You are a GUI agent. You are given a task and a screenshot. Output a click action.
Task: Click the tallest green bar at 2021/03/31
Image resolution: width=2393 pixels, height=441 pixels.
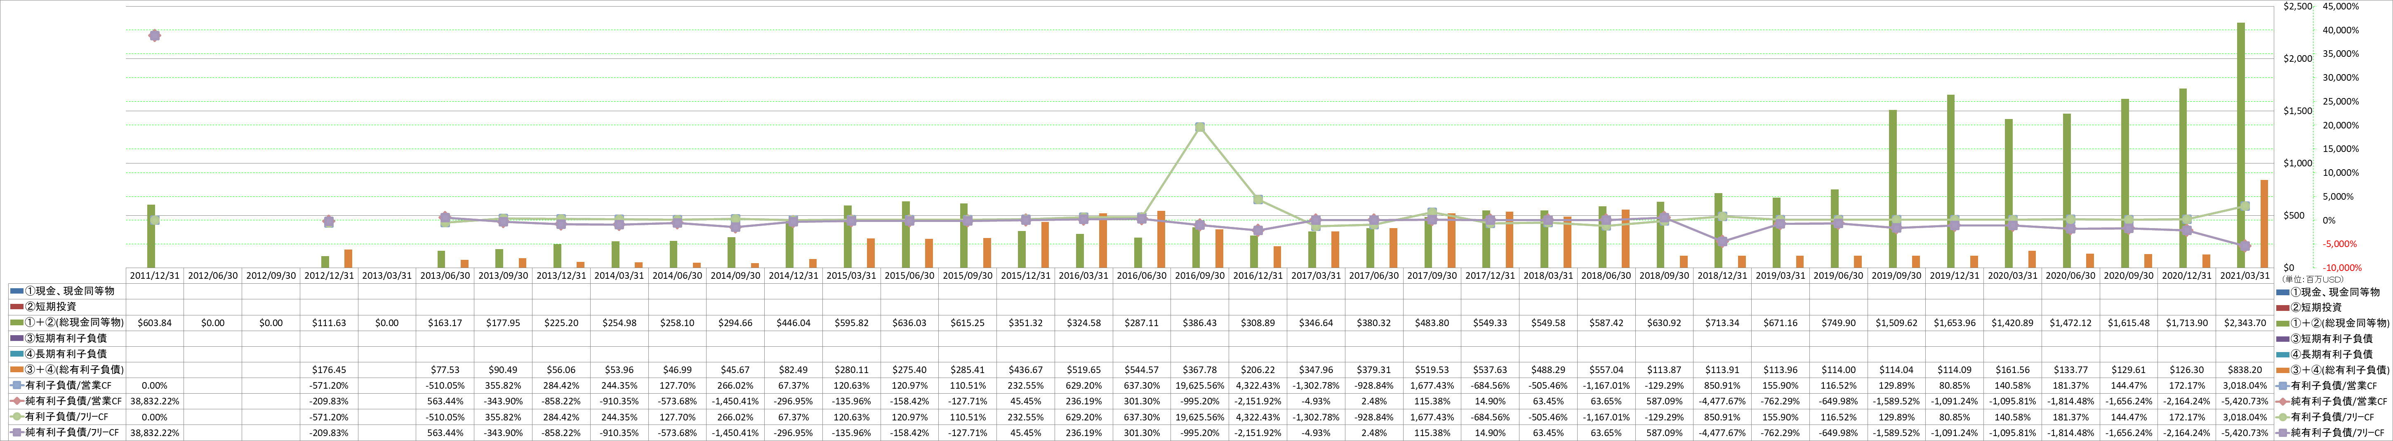pyautogui.click(x=2241, y=145)
